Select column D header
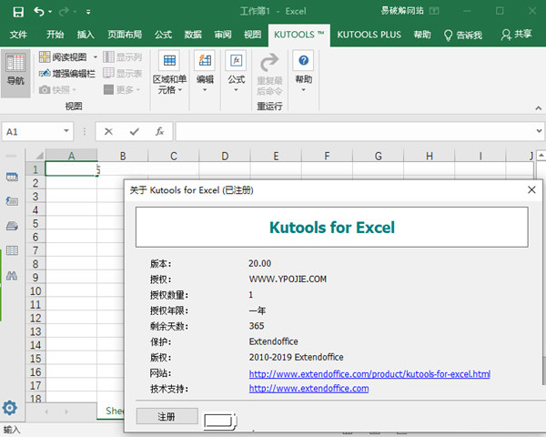Screen dimensions: 546x437 [225, 156]
